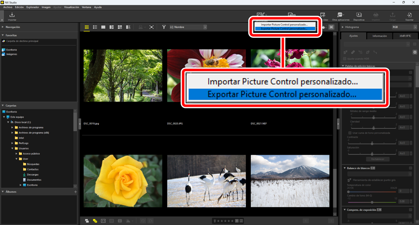Expand the Navegación panel

3,27
